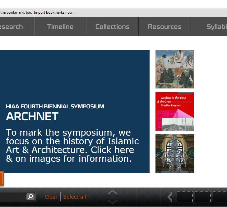Open the 'Gardens in the Time' book cover

[174, 111]
